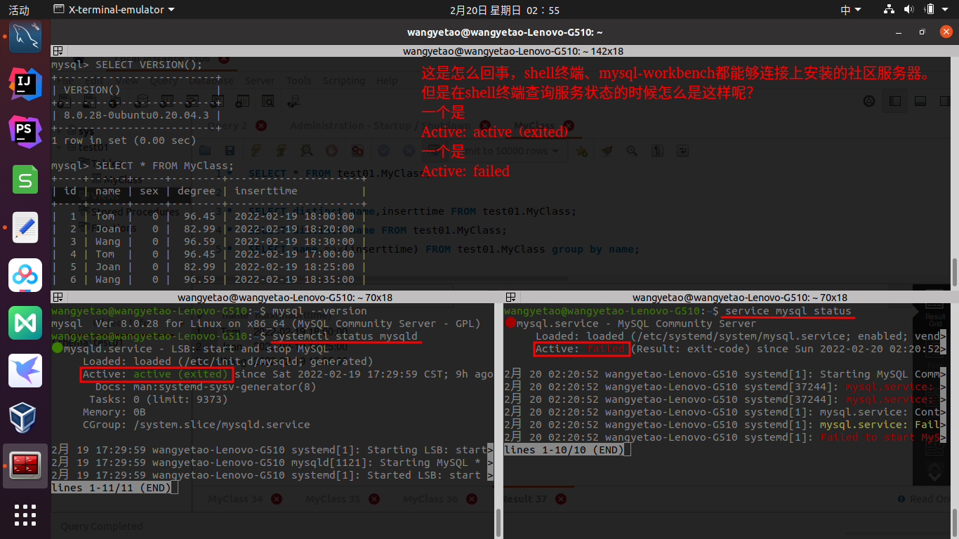The image size is (959, 539).
Task: Click the top pane vertical scrollbar
Action: [954, 272]
